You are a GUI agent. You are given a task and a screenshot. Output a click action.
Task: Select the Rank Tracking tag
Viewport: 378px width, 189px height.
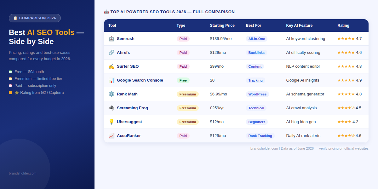point(260,136)
